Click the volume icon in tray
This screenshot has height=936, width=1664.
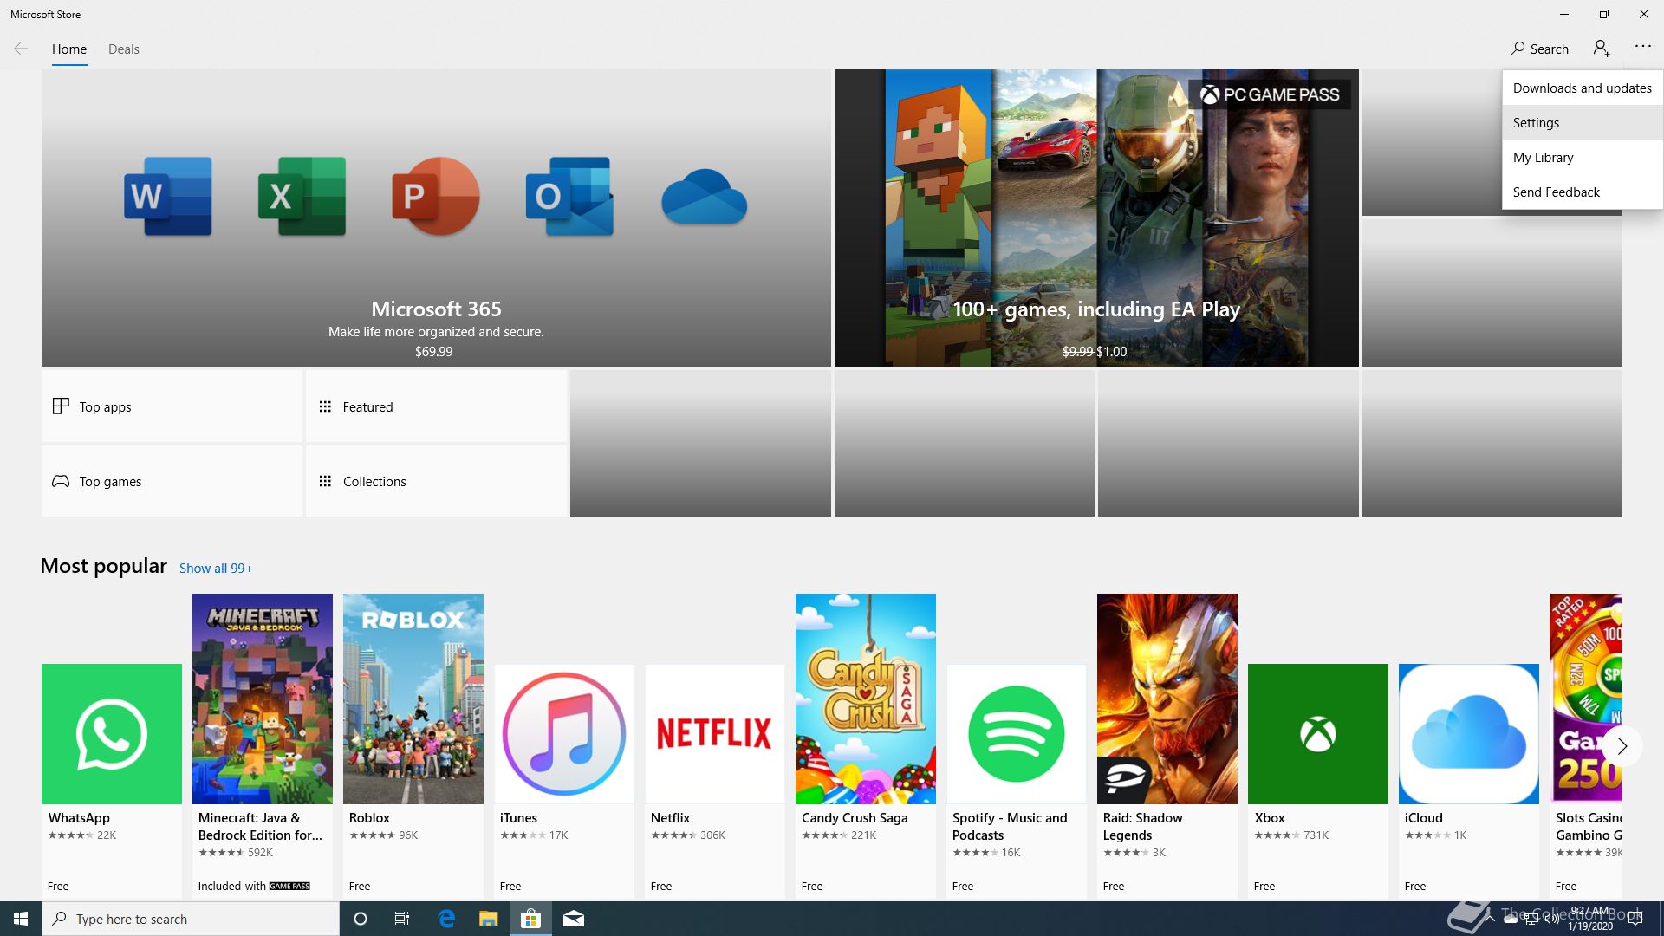(x=1552, y=919)
